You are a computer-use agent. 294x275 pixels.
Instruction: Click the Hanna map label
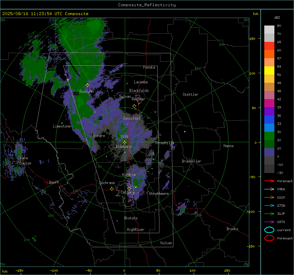[228, 146]
